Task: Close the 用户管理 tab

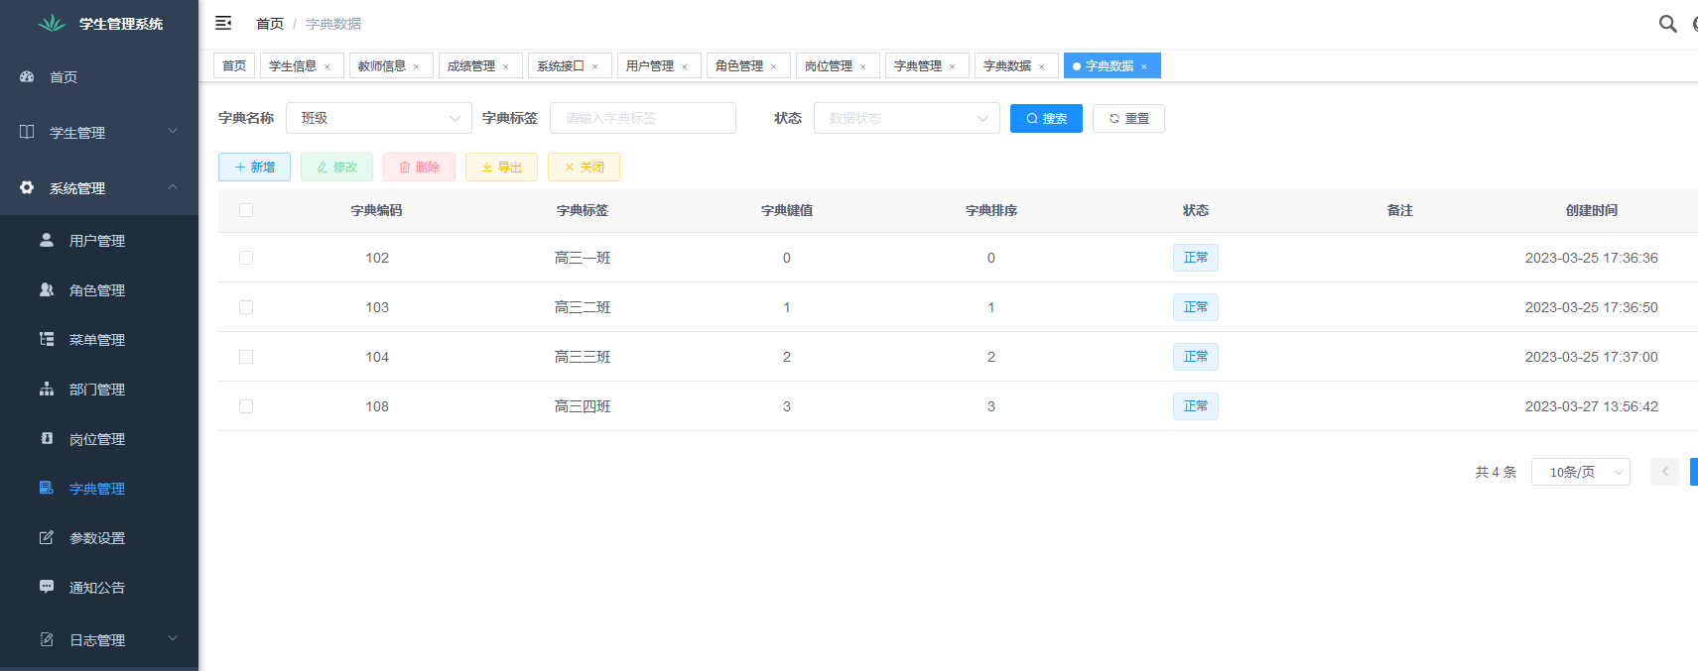Action: 685,66
